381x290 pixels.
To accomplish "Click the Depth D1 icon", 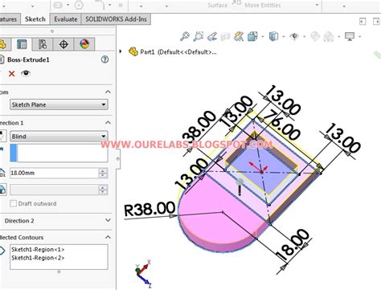I will pyautogui.click(x=2, y=173).
